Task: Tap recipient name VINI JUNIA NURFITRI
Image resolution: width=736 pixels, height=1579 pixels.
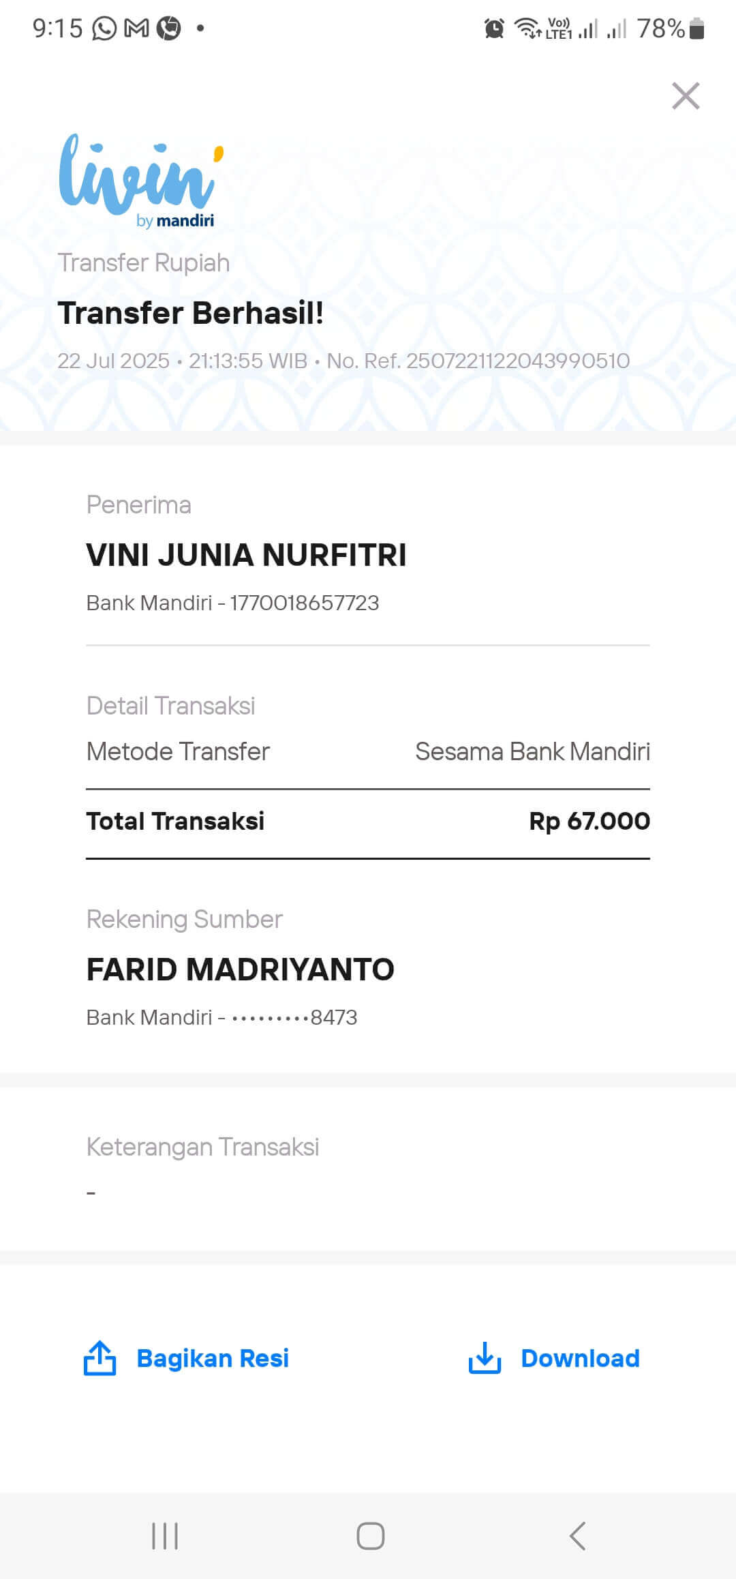Action: tap(246, 555)
